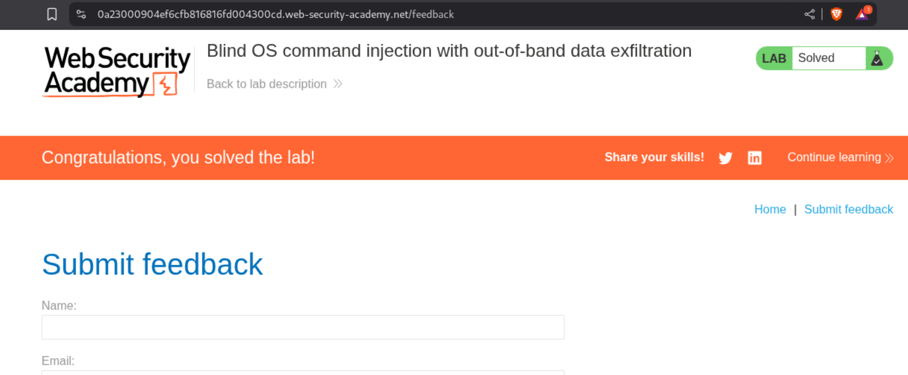Click the address bar URL text
This screenshot has width=908, height=375.
276,14
